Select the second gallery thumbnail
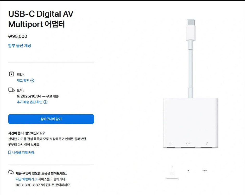 tap(189, 171)
